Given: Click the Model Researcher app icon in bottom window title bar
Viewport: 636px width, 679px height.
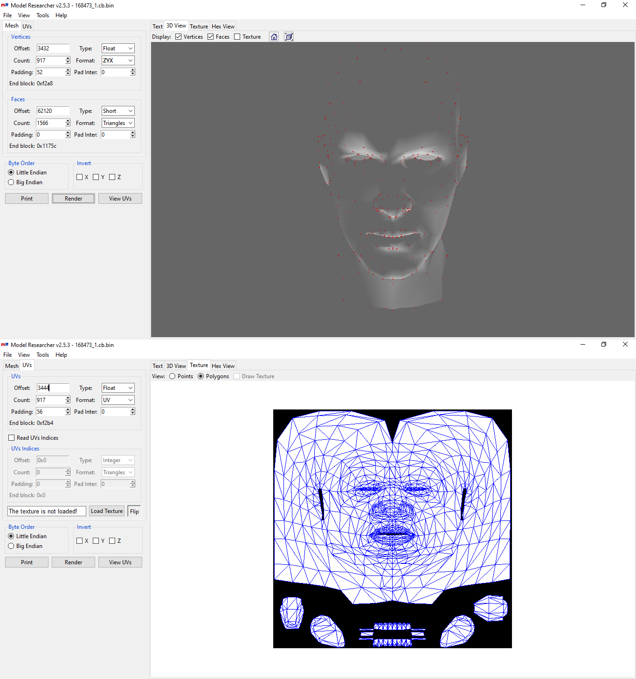Looking at the screenshot, I should tap(5, 345).
